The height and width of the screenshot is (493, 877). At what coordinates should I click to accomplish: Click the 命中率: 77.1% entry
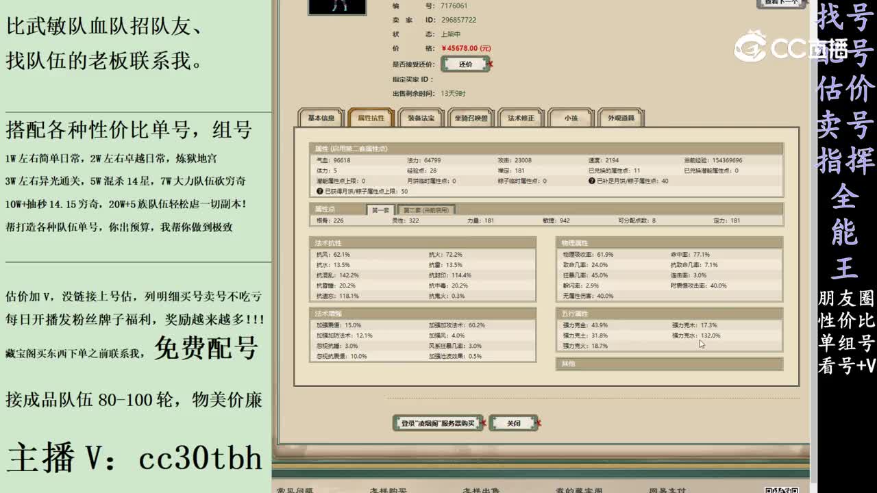point(691,255)
